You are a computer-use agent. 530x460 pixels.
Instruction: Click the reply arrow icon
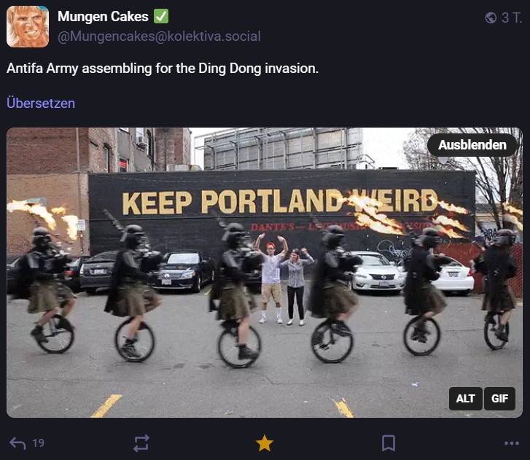coord(17,443)
